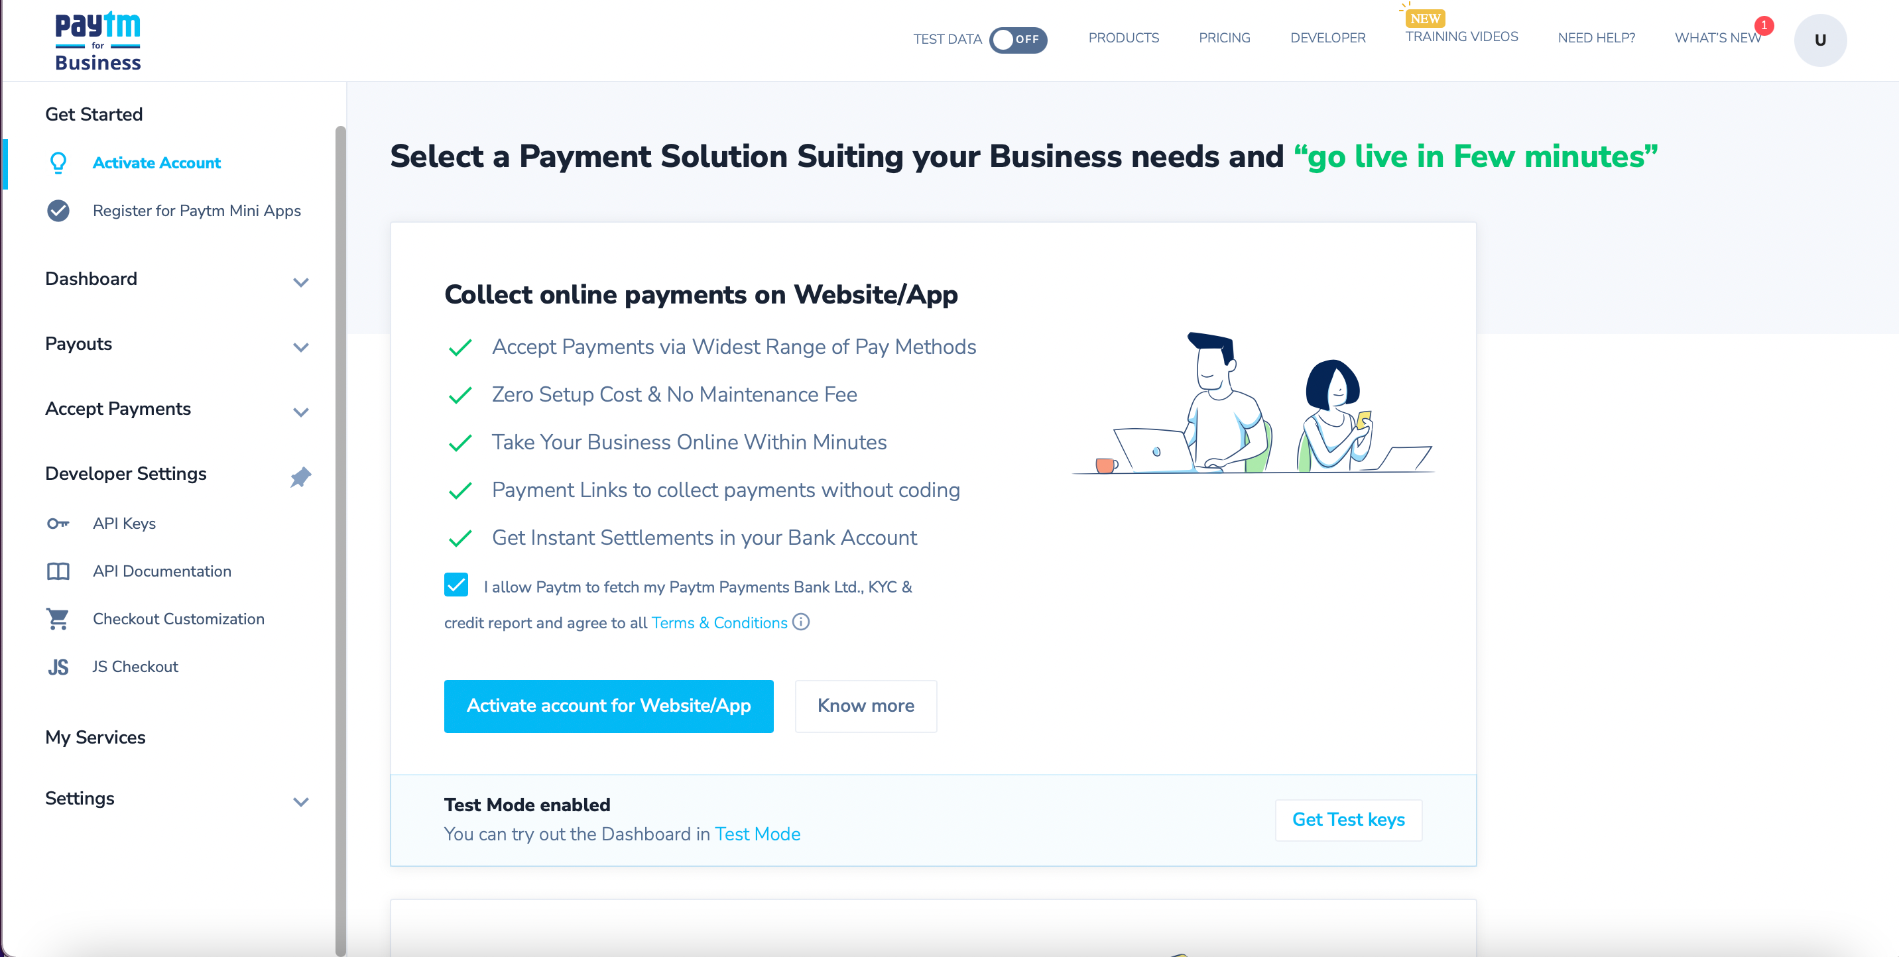The width and height of the screenshot is (1899, 957).
Task: Click the Terms and Conditions hyperlink
Action: click(x=721, y=622)
